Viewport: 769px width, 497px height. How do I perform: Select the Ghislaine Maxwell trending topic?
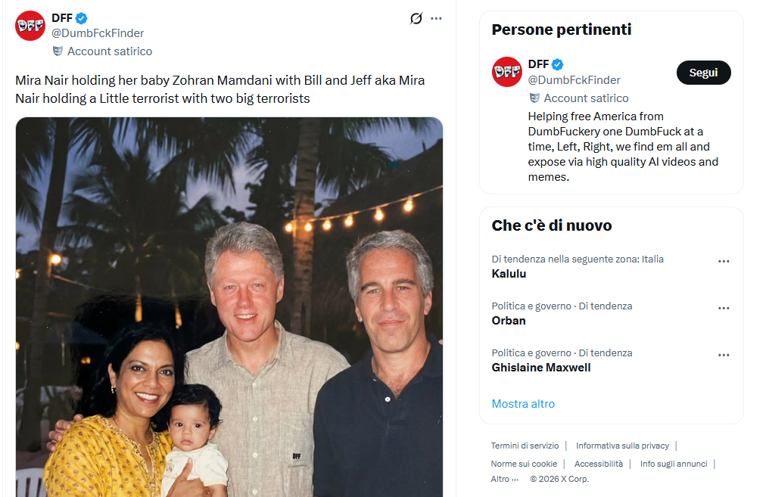tap(541, 368)
